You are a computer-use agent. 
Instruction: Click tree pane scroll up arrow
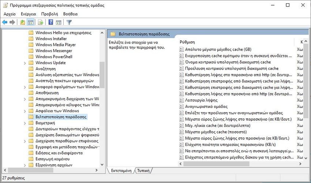(x=102, y=33)
